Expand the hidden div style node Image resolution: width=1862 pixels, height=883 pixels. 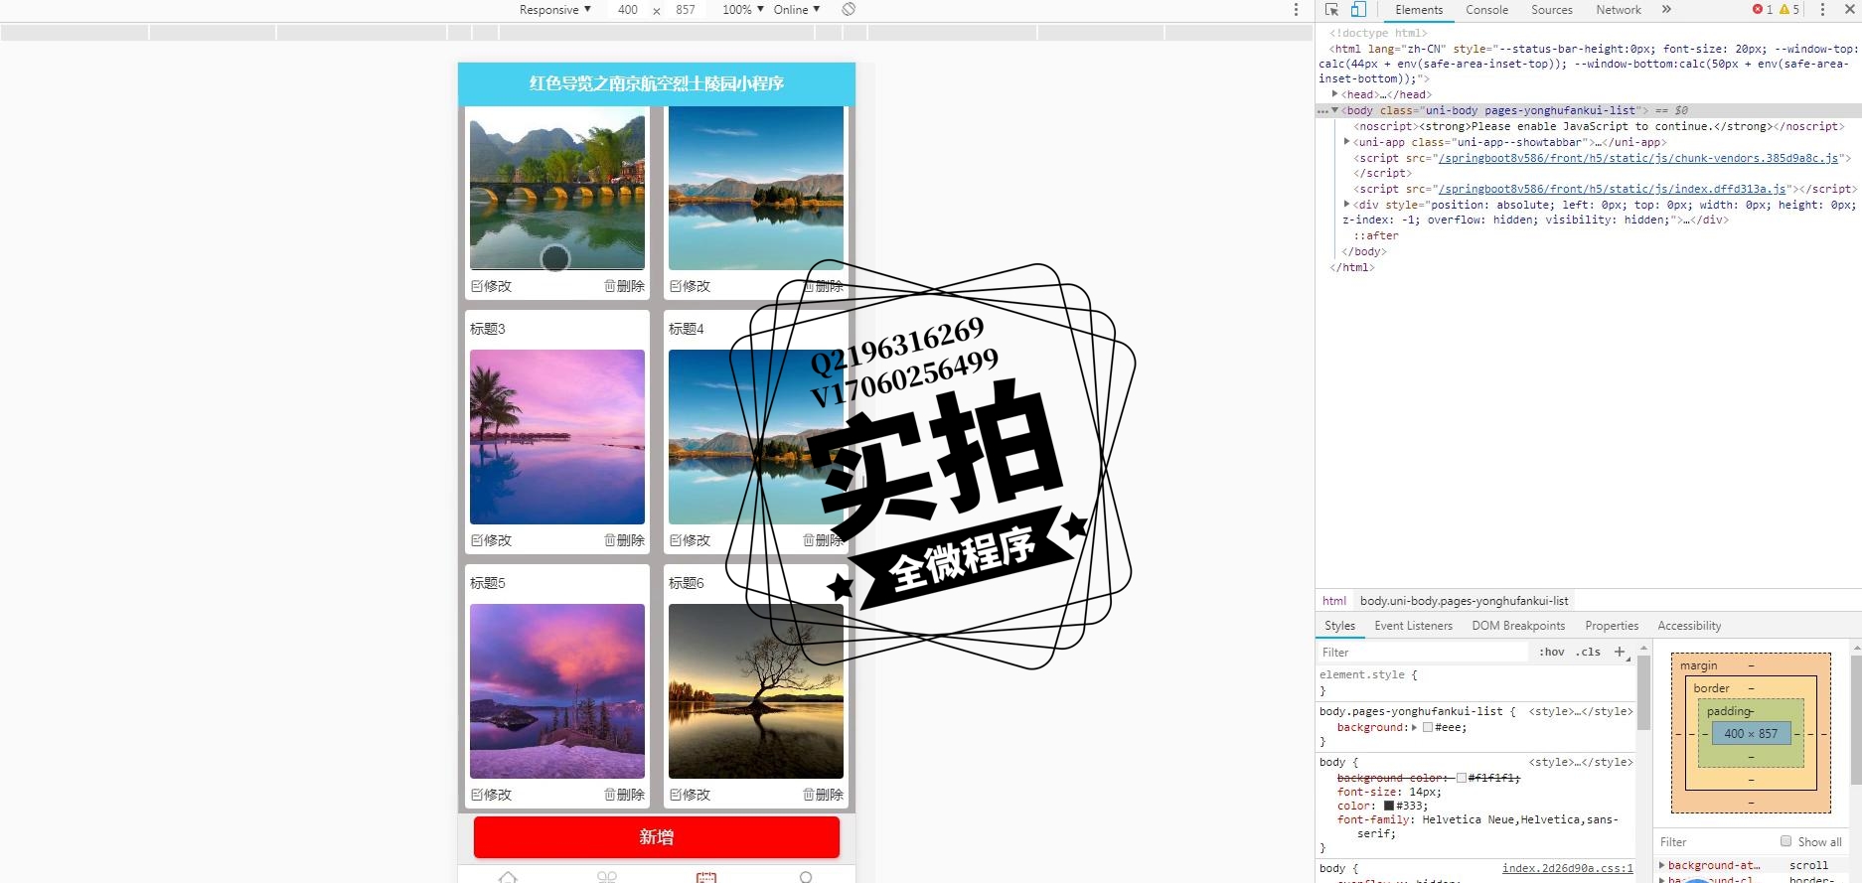(1346, 205)
